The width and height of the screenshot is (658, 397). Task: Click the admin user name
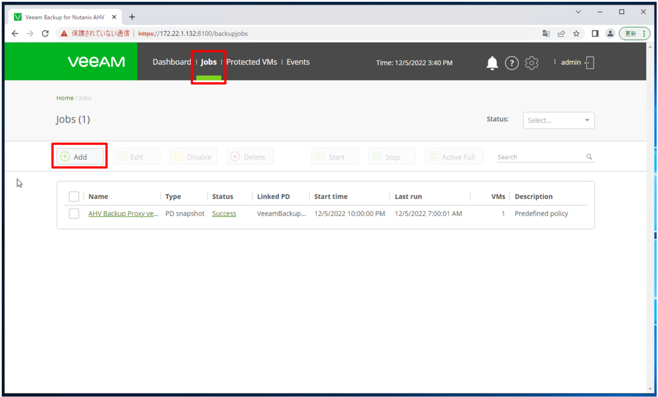(x=571, y=63)
